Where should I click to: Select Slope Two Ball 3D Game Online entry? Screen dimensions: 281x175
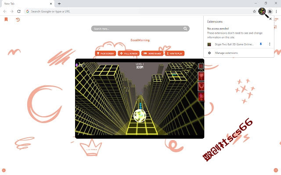click(x=234, y=44)
